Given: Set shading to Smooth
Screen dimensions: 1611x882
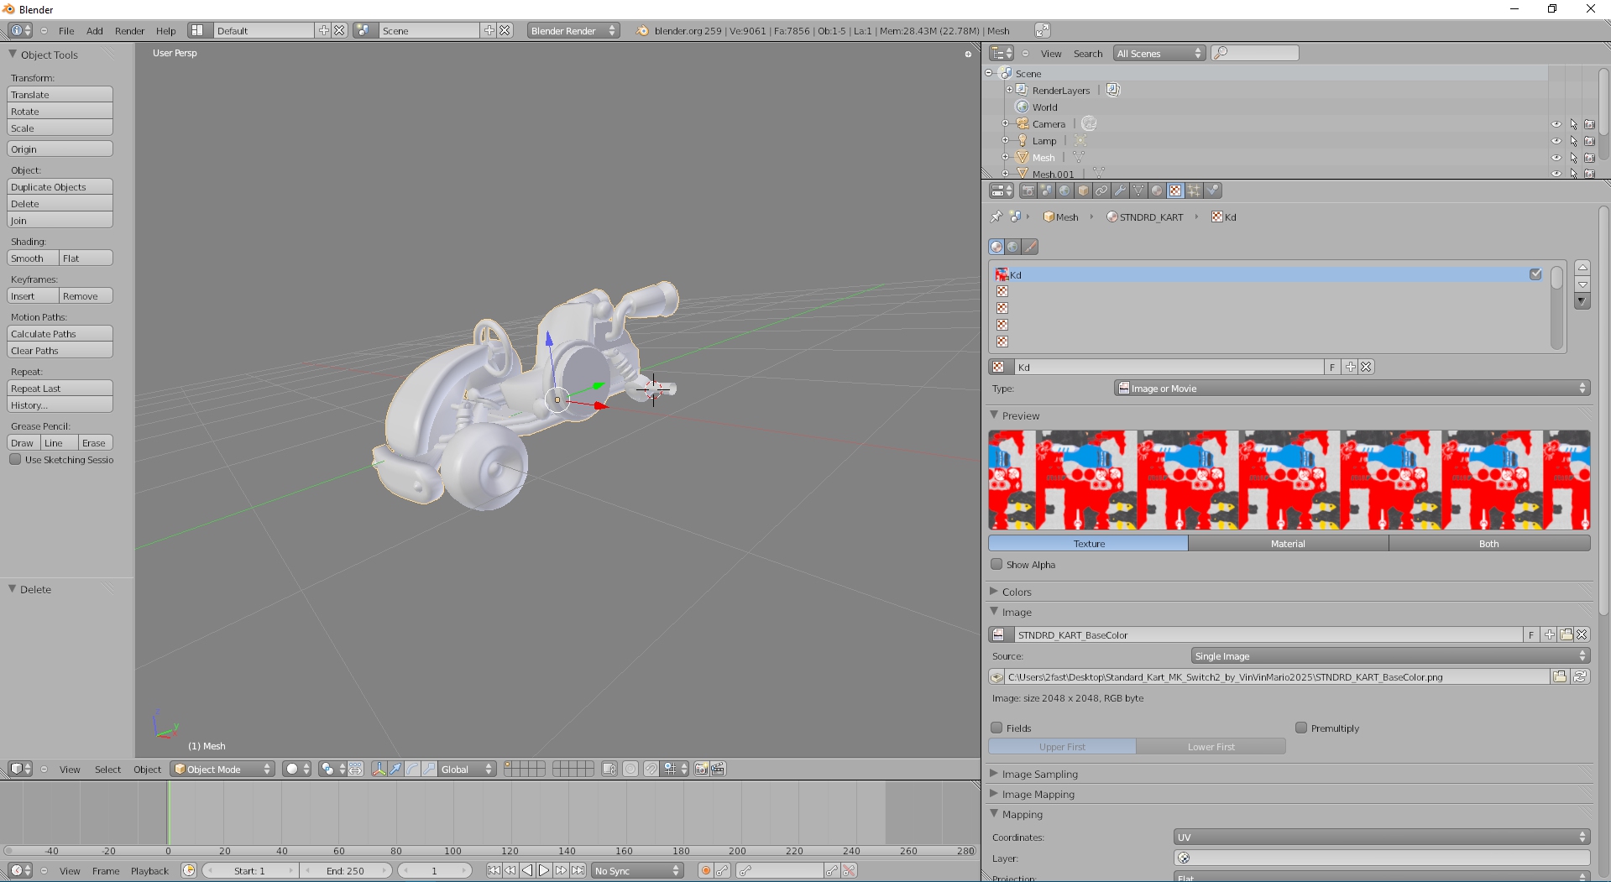Looking at the screenshot, I should point(33,258).
